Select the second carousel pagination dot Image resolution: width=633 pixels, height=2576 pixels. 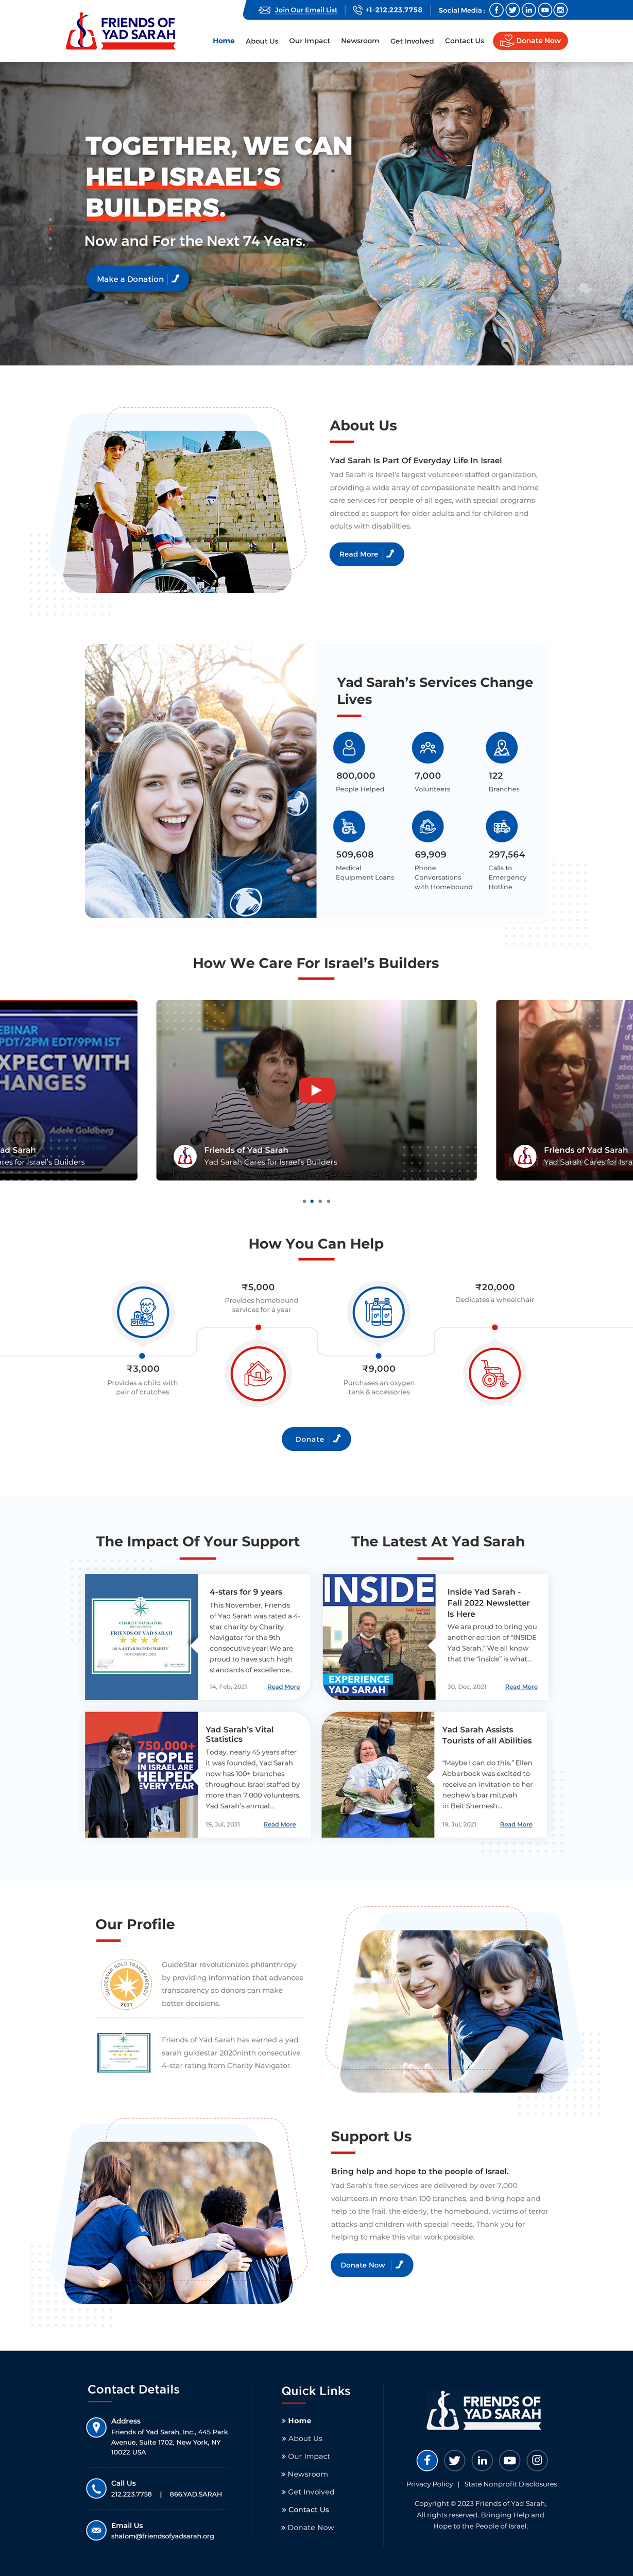[312, 1201]
